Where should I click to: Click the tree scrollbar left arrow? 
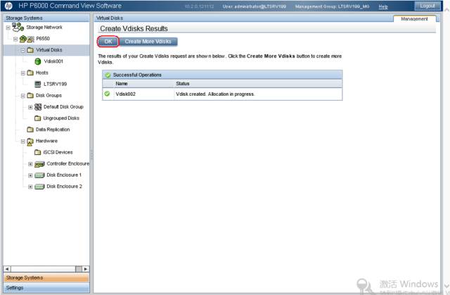click(x=7, y=269)
